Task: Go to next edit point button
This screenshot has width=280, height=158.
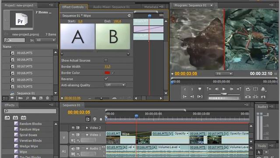Action: coord(239,89)
